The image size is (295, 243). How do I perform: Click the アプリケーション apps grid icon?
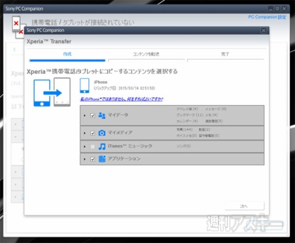(102, 159)
